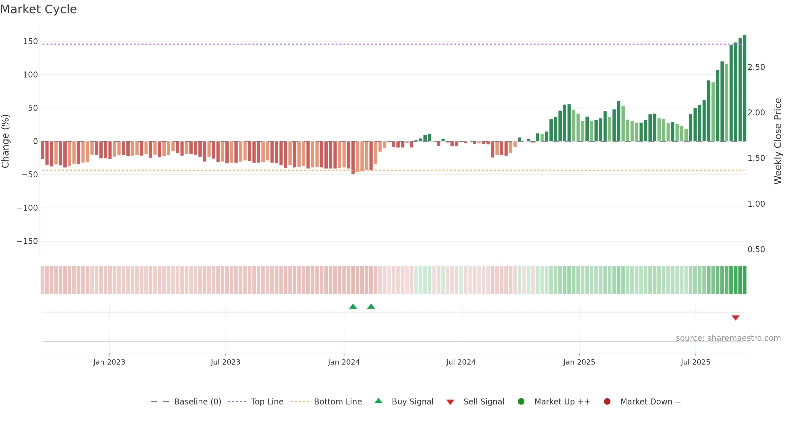This screenshot has height=445, width=792.
Task: Click the 50 tick on left axis
Action: tap(33, 108)
